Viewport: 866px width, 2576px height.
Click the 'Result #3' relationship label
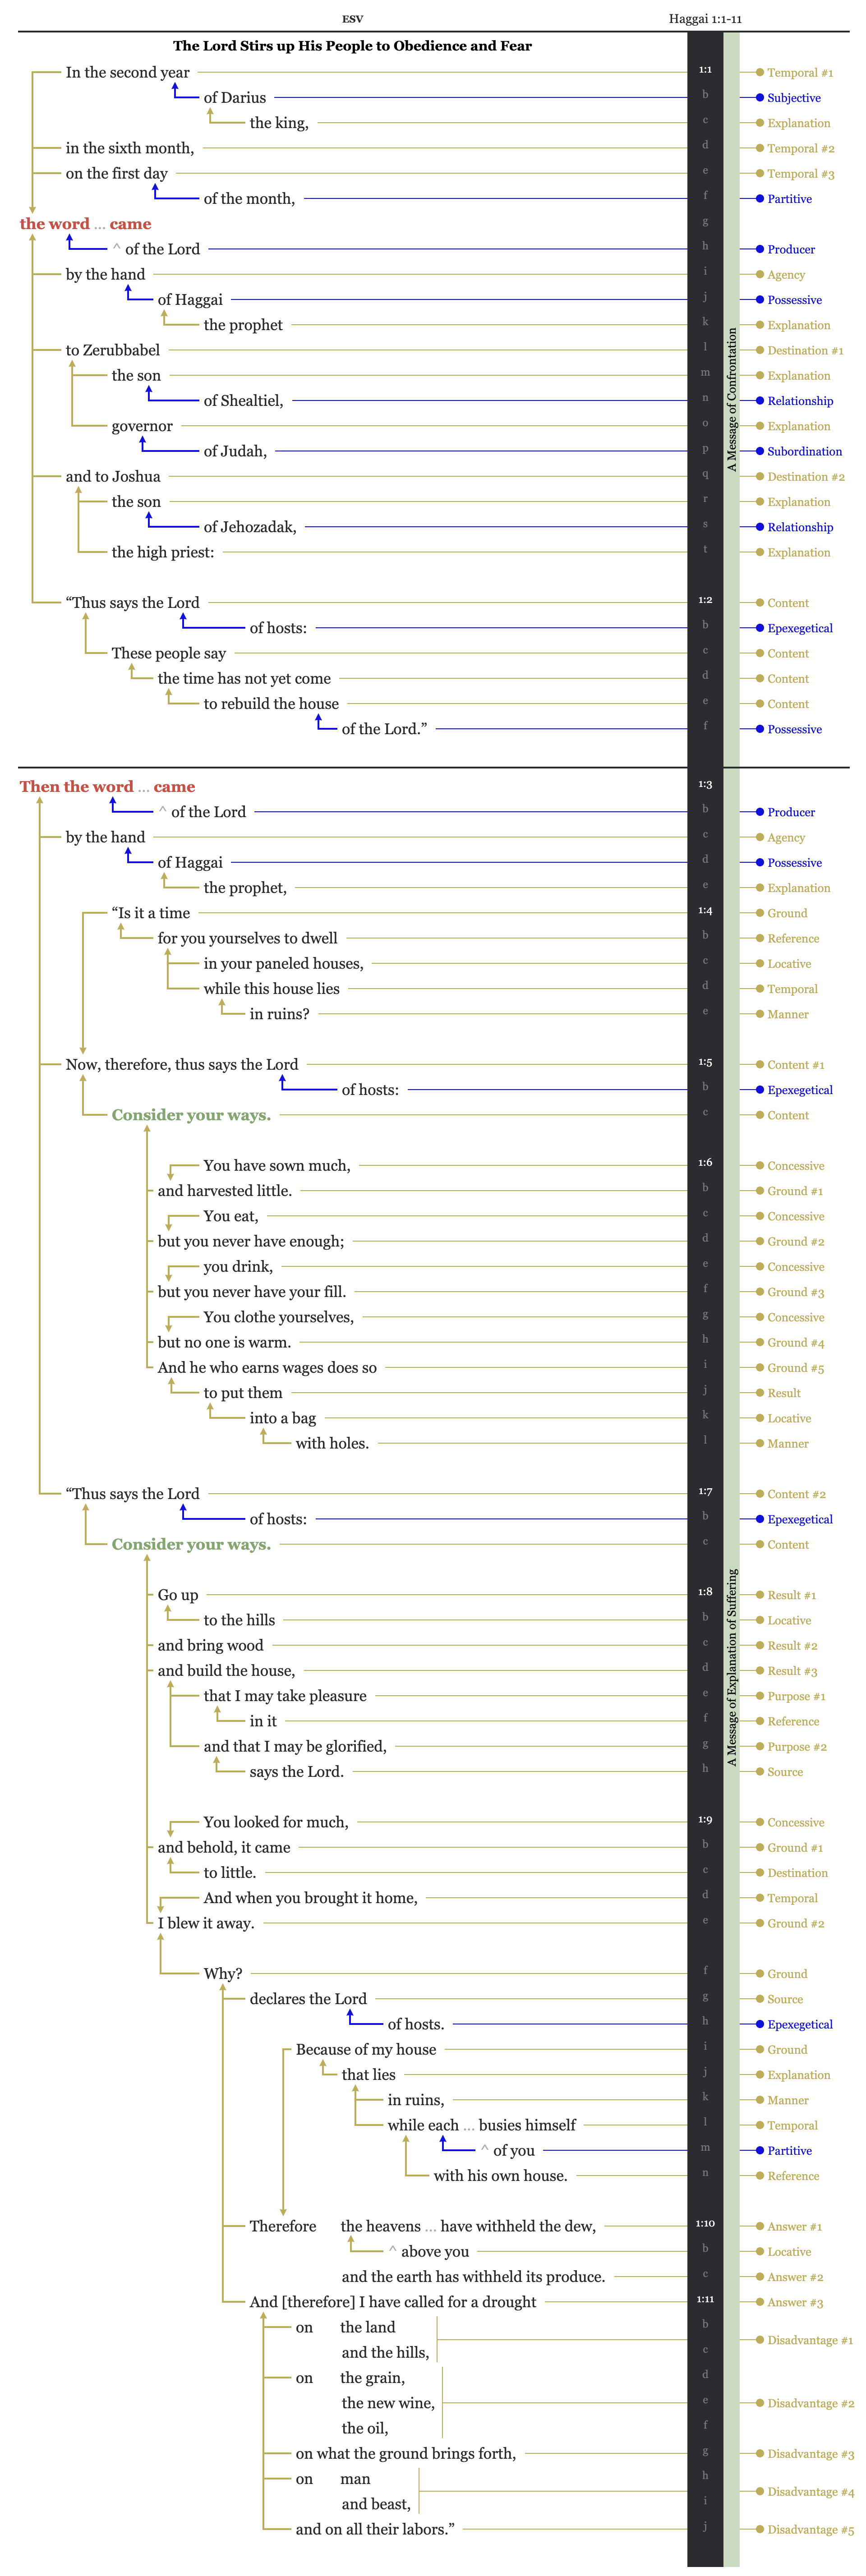tap(792, 1671)
